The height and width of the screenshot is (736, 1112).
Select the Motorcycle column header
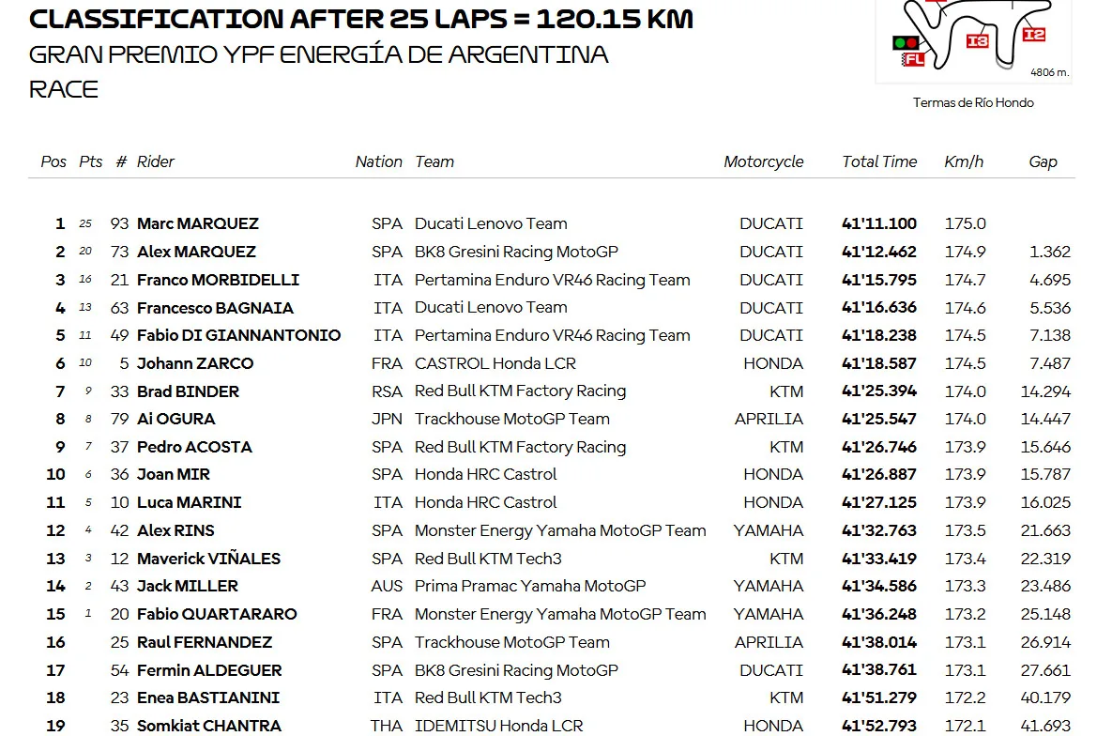click(x=763, y=161)
